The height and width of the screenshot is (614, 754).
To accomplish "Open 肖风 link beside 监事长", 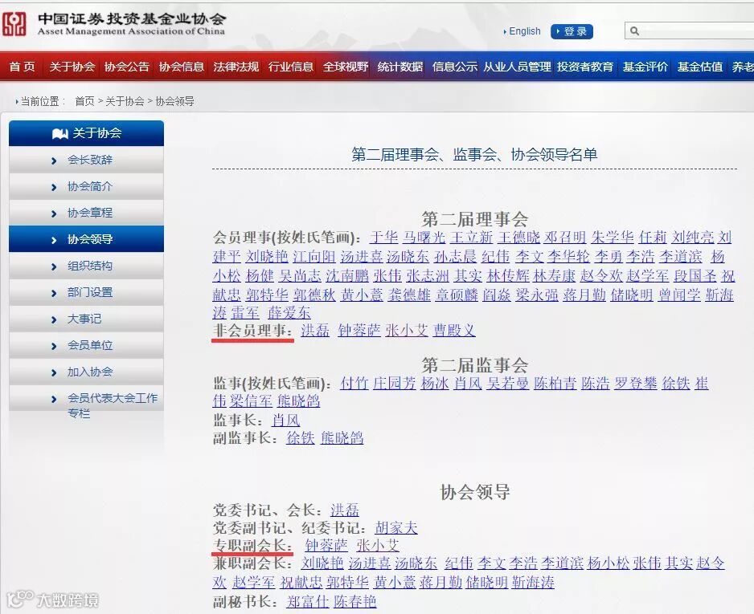I will click(285, 421).
